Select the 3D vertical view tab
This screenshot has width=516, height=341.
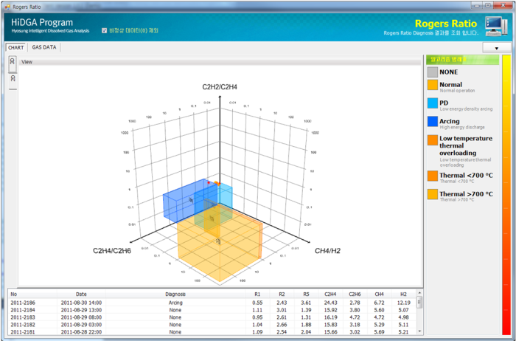(13, 64)
